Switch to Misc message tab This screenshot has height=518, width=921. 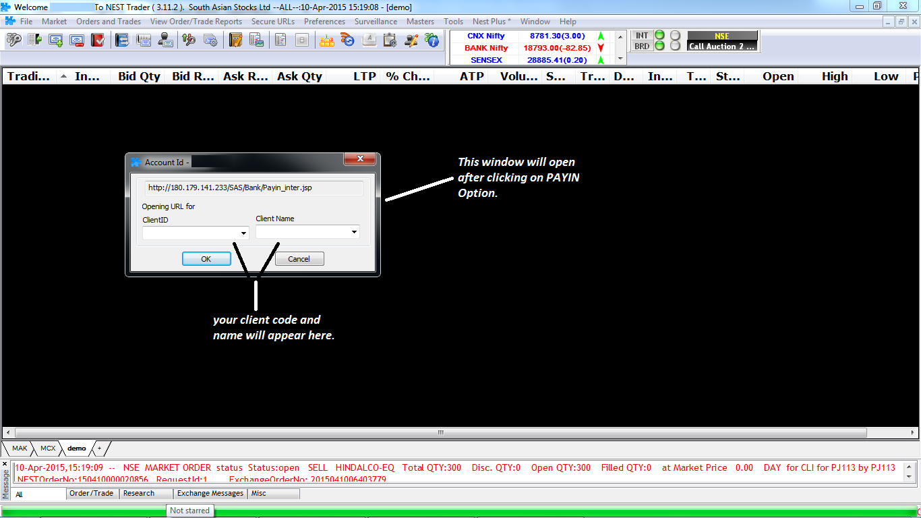(x=274, y=494)
